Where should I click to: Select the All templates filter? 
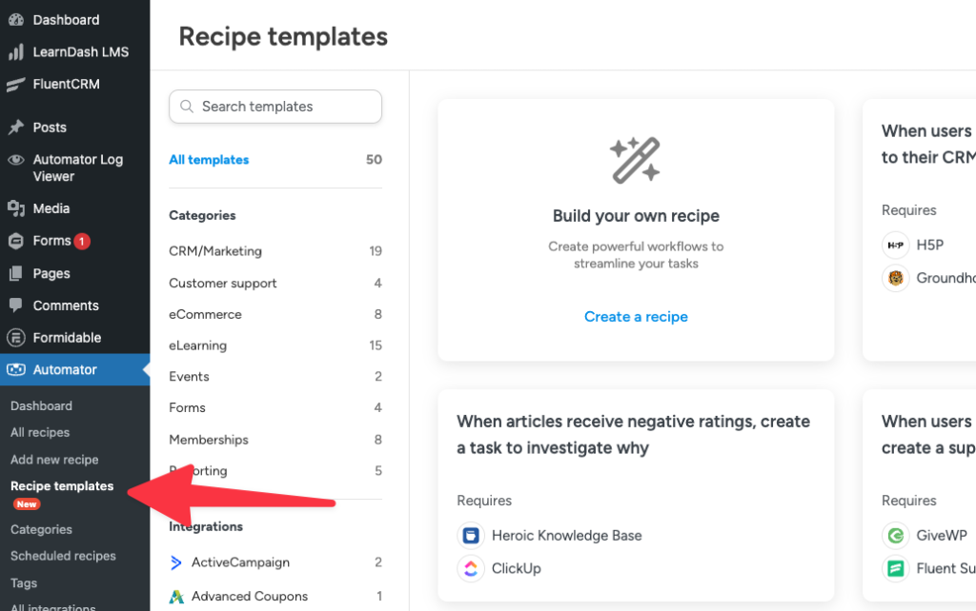pyautogui.click(x=208, y=160)
